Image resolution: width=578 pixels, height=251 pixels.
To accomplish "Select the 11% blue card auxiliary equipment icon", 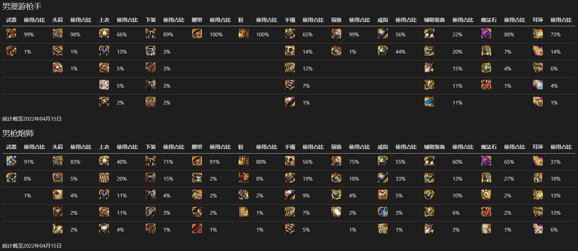I will [x=429, y=102].
